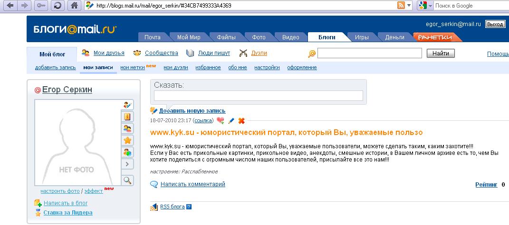Screen dimensions: 509x225
Task: Focus the browser Google search field
Action: click(x=471, y=6)
